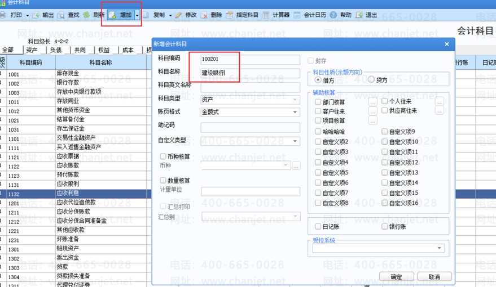The image size is (496, 287).
Task: Click the Copy (复制) toolbar icon
Action: point(146,15)
